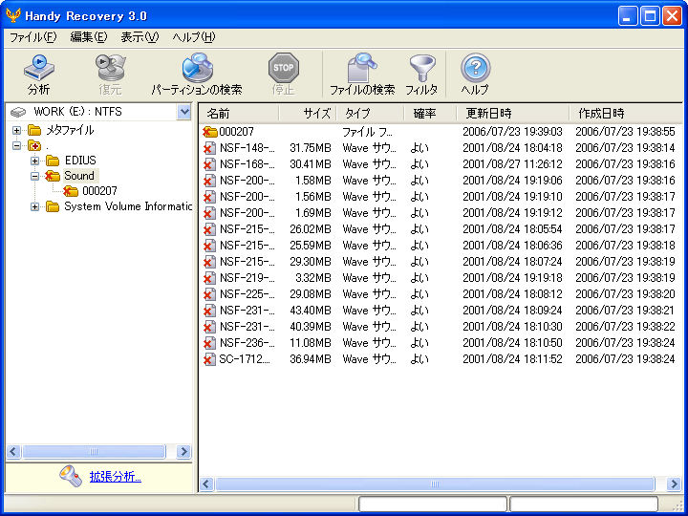Click tree panel horizontal scrollbar thumb
This screenshot has height=516, width=688.
click(94, 451)
